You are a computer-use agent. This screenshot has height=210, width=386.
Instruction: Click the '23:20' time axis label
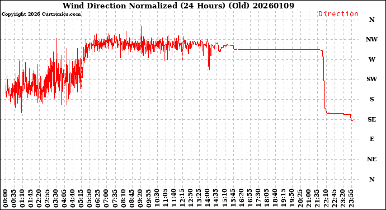click(343, 198)
